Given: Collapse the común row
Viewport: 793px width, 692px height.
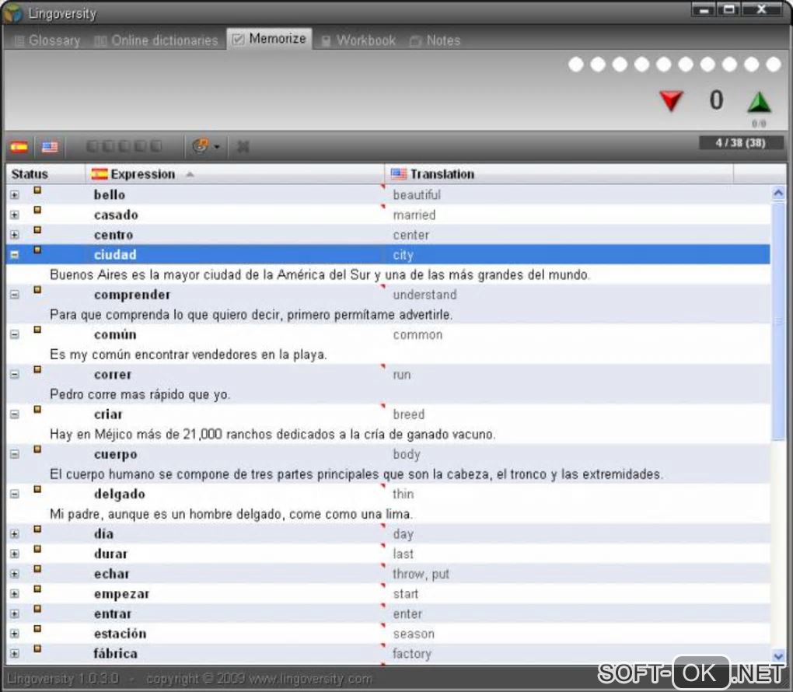Looking at the screenshot, I should pos(15,334).
